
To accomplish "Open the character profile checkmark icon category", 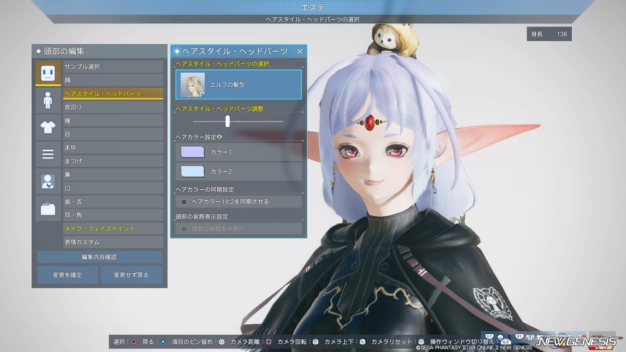I will tap(48, 181).
